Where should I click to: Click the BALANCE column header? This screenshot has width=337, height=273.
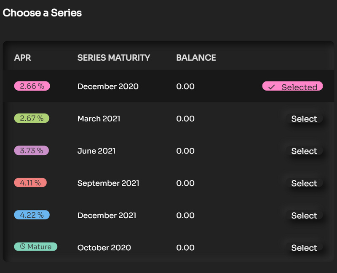(x=196, y=58)
